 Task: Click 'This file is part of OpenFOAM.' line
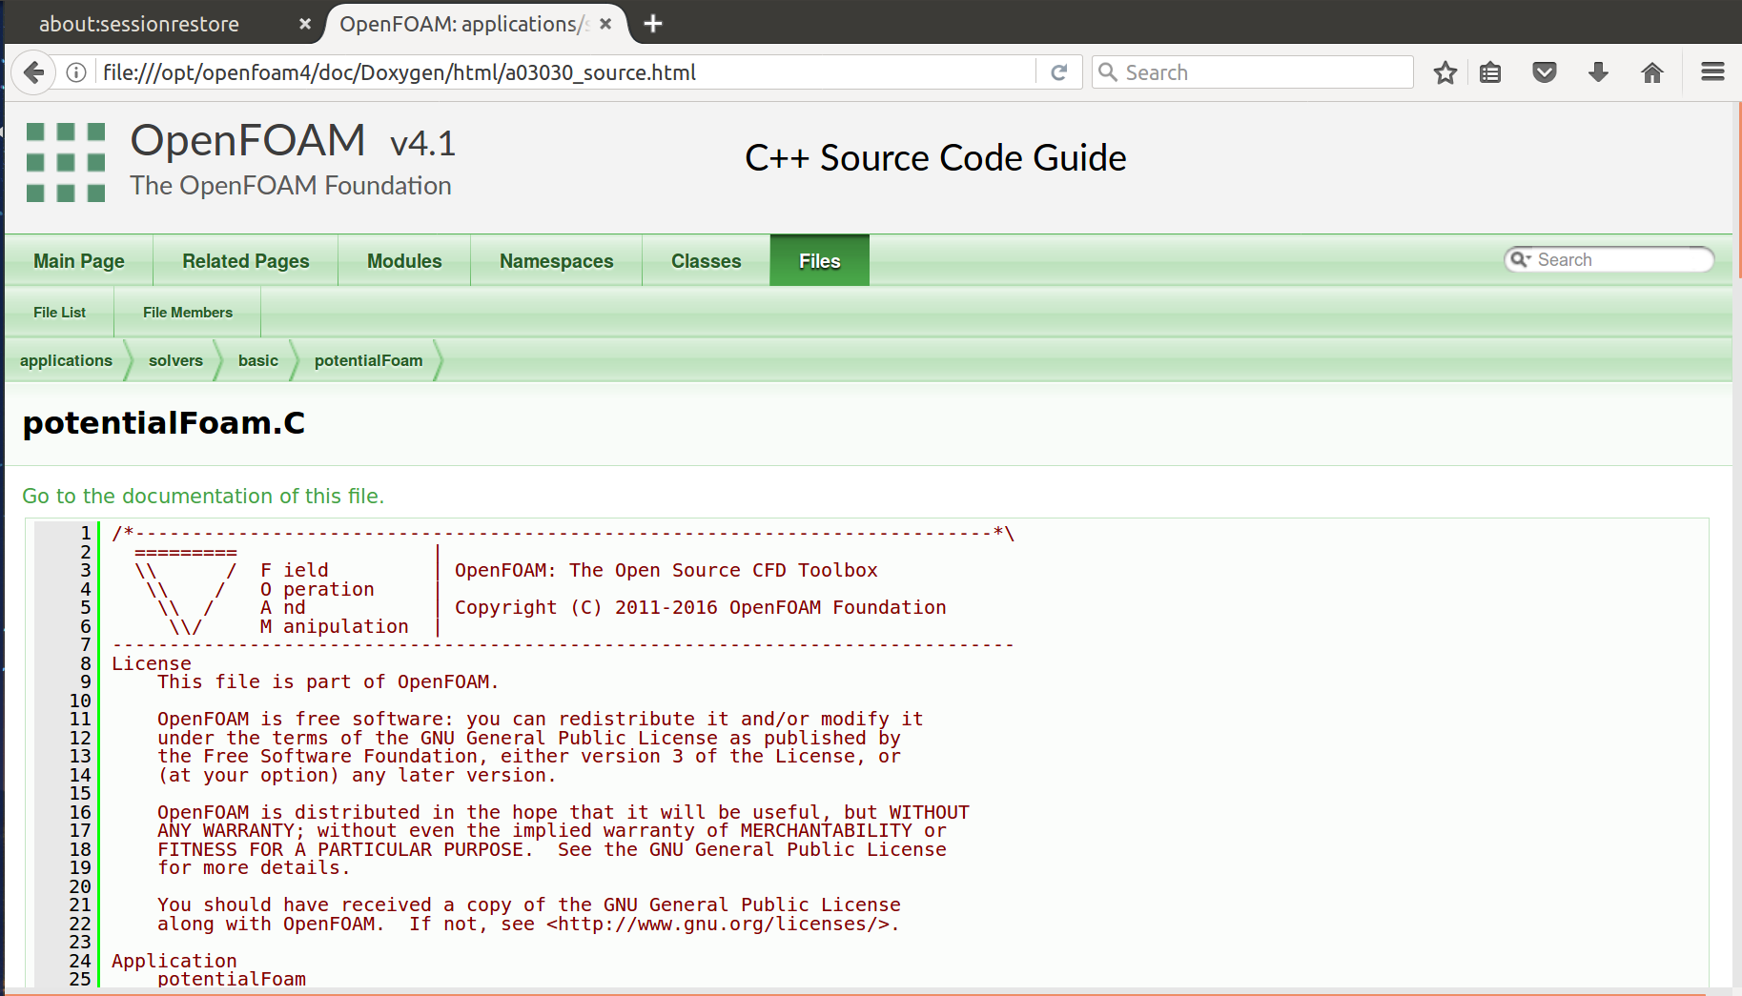[x=328, y=682]
